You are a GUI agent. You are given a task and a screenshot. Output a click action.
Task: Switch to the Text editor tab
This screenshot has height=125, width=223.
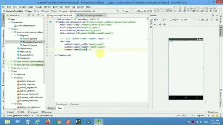[x=60, y=108]
